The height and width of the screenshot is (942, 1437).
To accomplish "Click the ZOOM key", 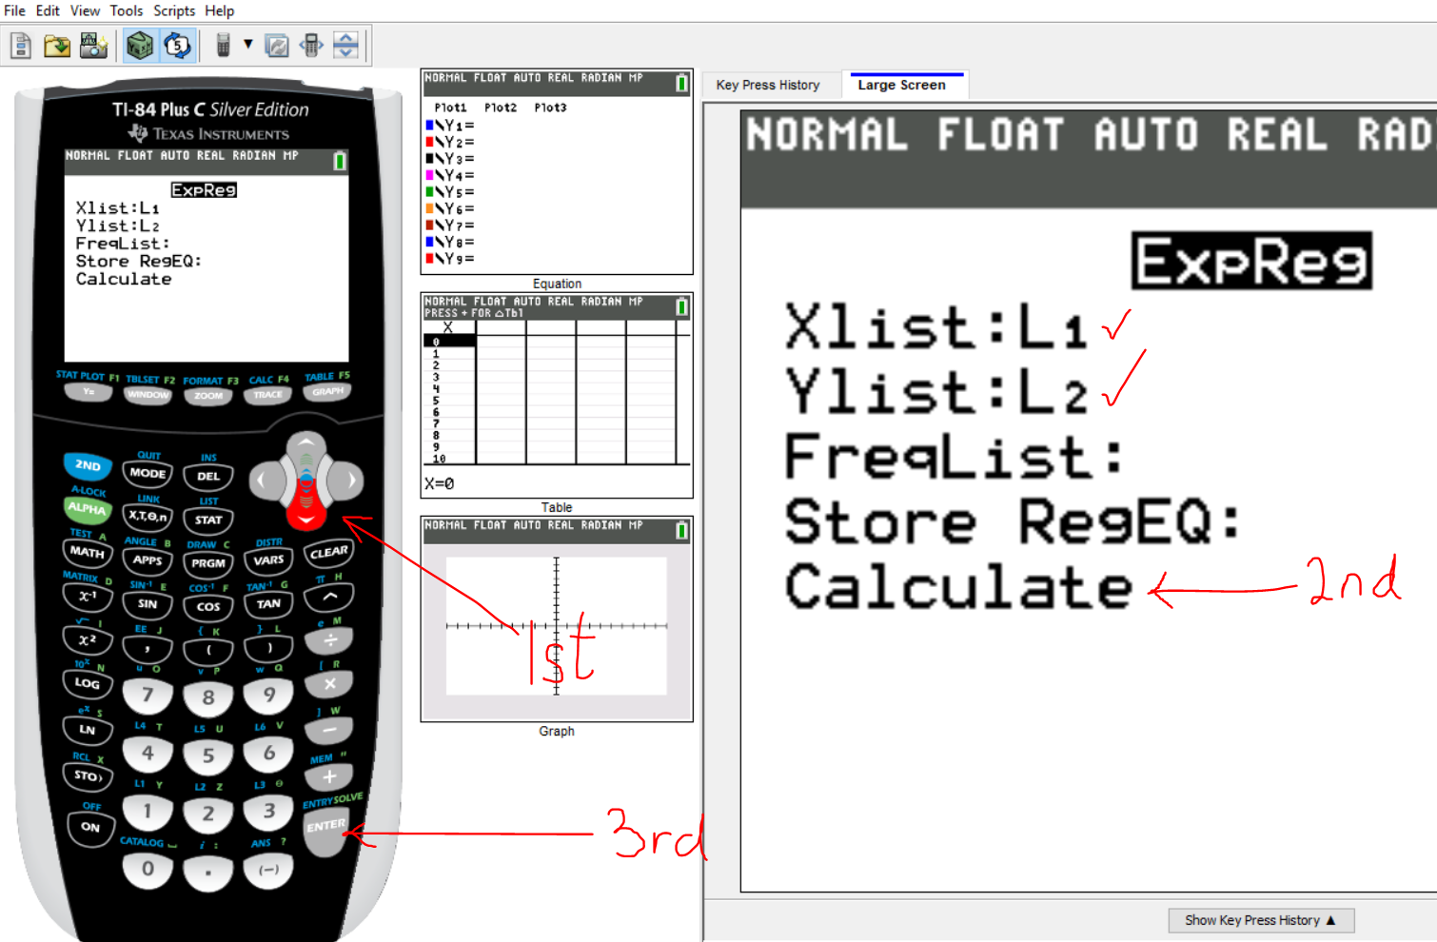I will (208, 396).
